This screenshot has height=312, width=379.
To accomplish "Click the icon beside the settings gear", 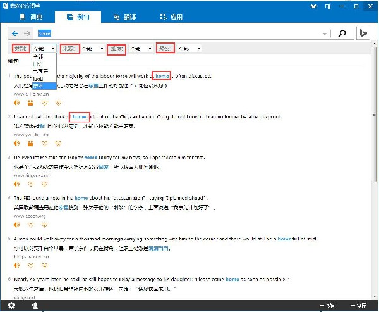I will (x=35, y=306).
